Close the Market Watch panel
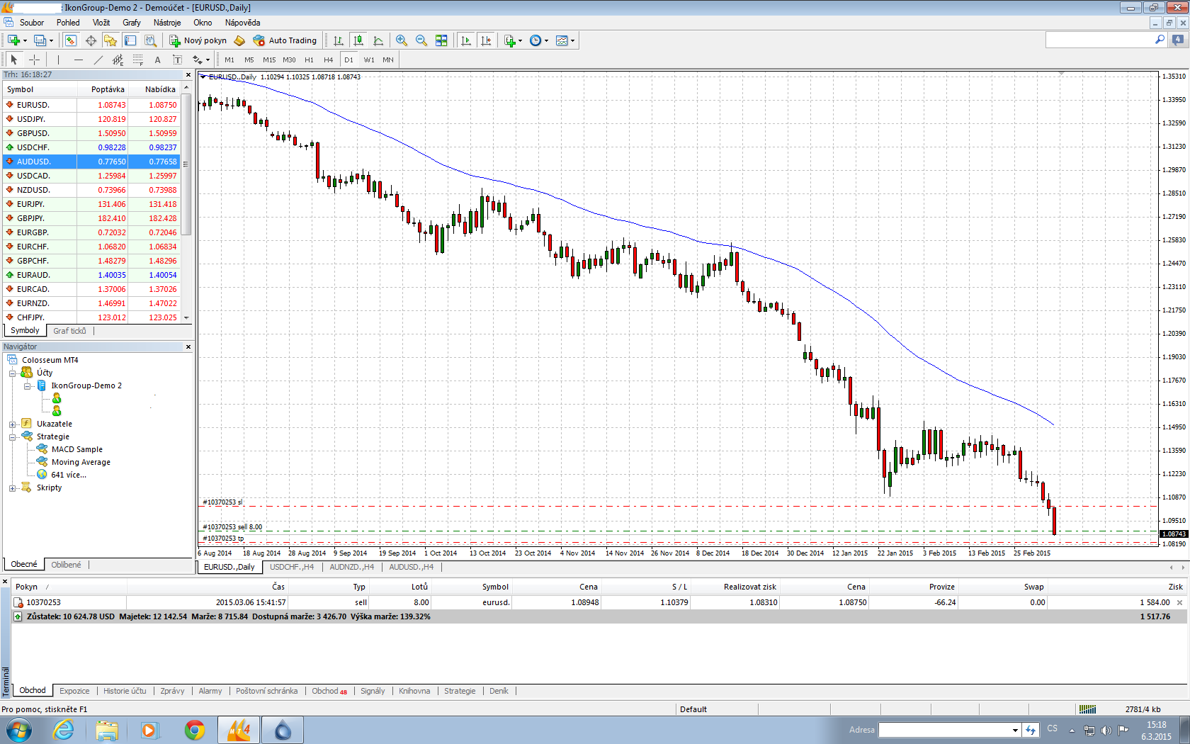Viewport: 1190px width, 744px height. click(188, 74)
